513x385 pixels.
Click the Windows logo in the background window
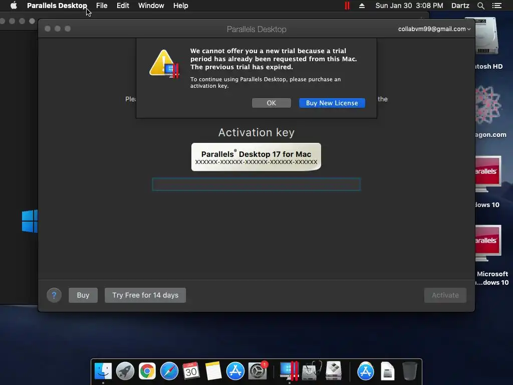(30, 221)
